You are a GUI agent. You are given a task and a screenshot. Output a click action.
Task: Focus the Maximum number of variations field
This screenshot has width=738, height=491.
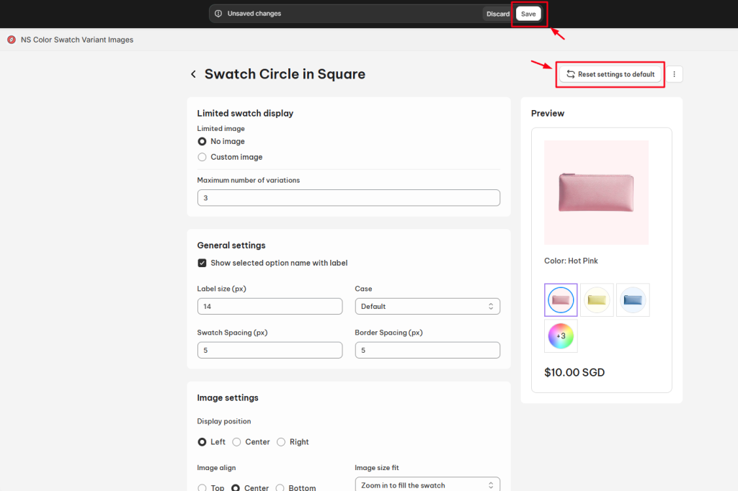pyautogui.click(x=349, y=198)
